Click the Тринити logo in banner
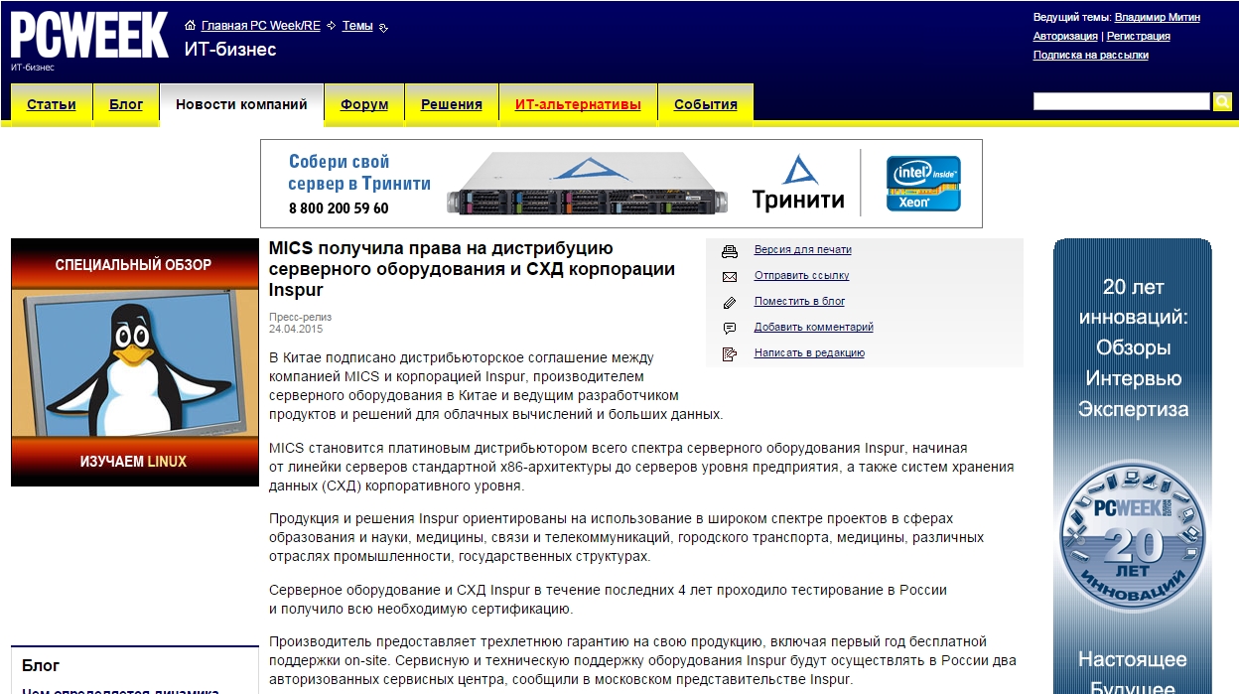Viewport: 1239px width, 694px height. pyautogui.click(x=798, y=184)
